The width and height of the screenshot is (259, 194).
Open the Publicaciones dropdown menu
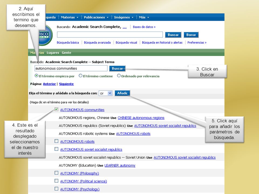click(96, 17)
